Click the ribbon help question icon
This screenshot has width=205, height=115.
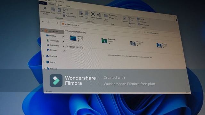176,20
